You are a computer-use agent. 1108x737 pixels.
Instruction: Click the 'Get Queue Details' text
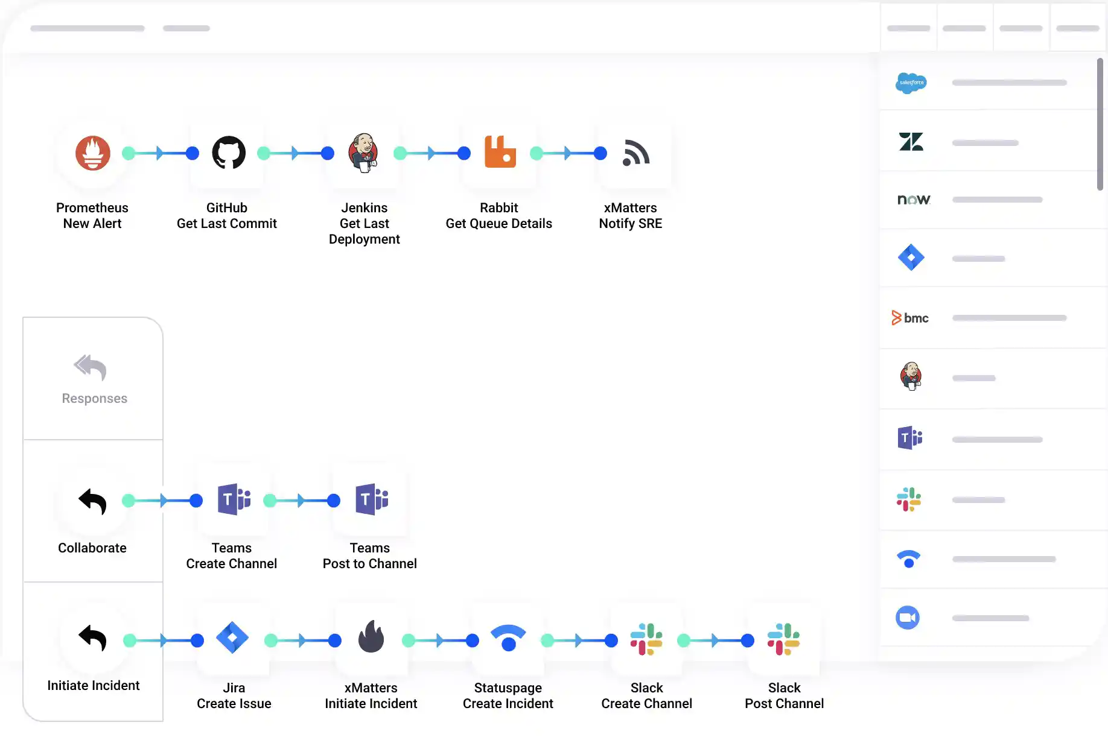(499, 224)
